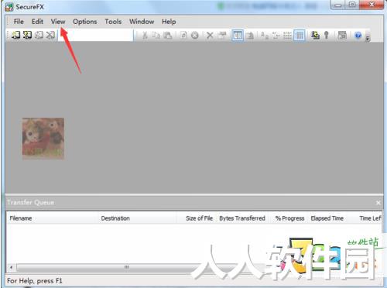Toggle the Details view mode button
The width and height of the screenshot is (387, 288).
click(x=300, y=36)
